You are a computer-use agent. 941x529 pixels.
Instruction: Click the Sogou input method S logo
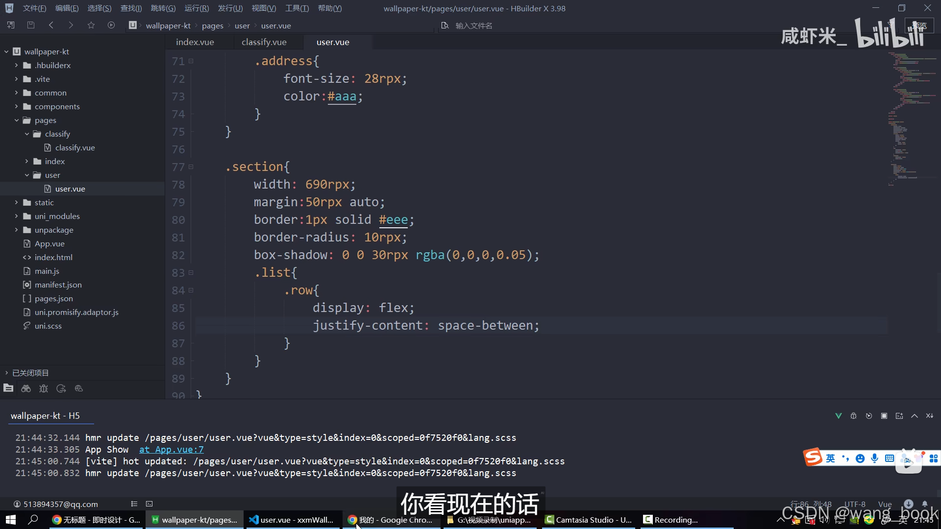coord(813,457)
